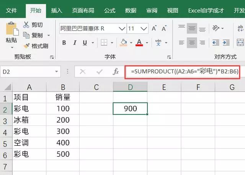Open underline style dropdown arrow
Viewport: 245px width, 175px height.
tap(93, 43)
